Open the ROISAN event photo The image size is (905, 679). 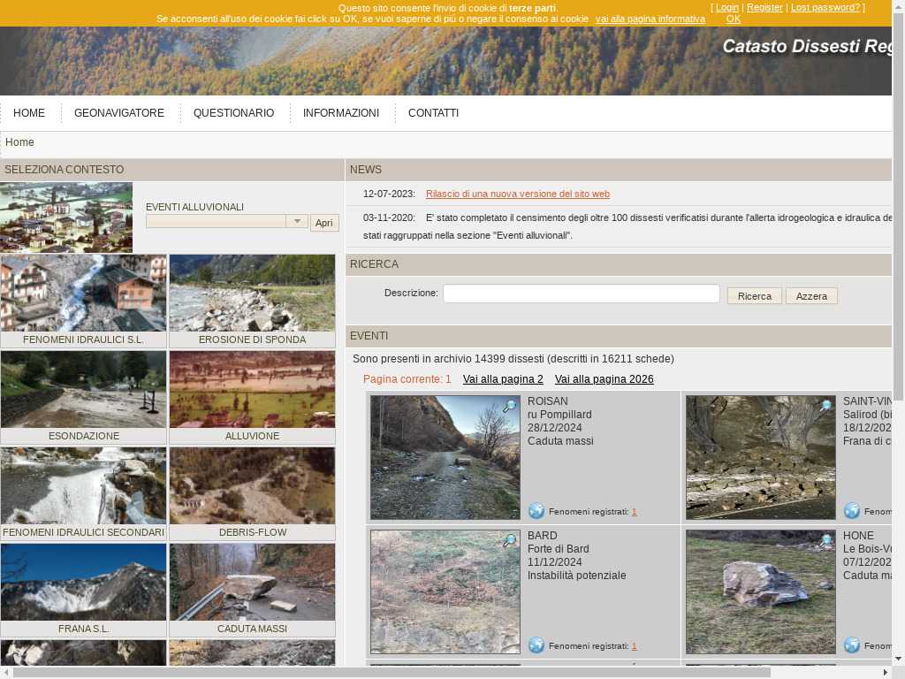tap(445, 457)
